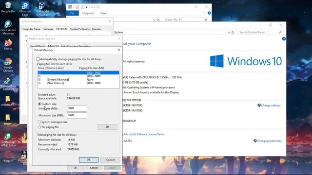Click refresh icon beside System address bar
The image size is (312, 175).
(x=233, y=33)
